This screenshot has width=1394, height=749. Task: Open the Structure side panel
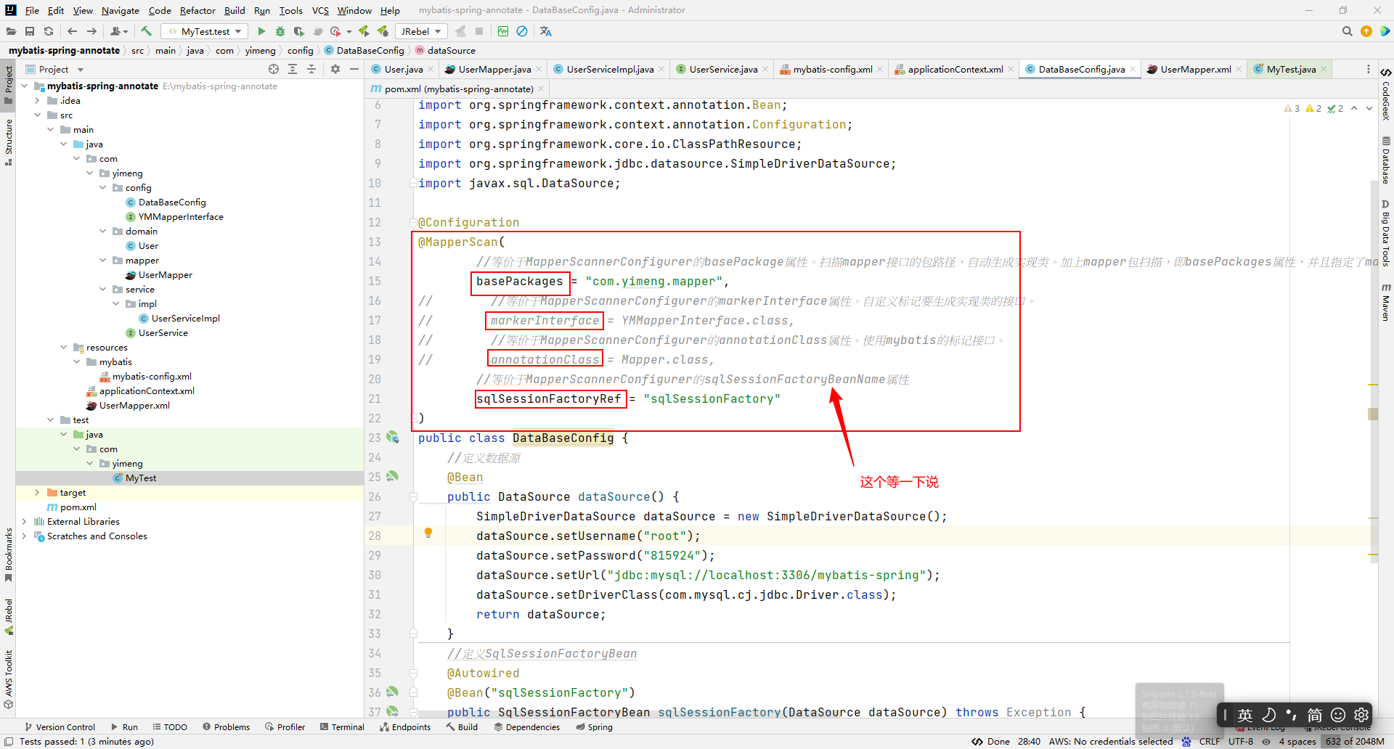(9, 142)
